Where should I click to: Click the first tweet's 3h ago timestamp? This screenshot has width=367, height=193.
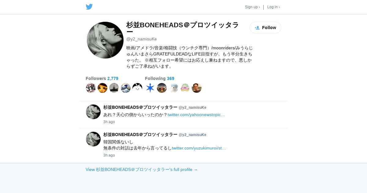[x=109, y=122]
